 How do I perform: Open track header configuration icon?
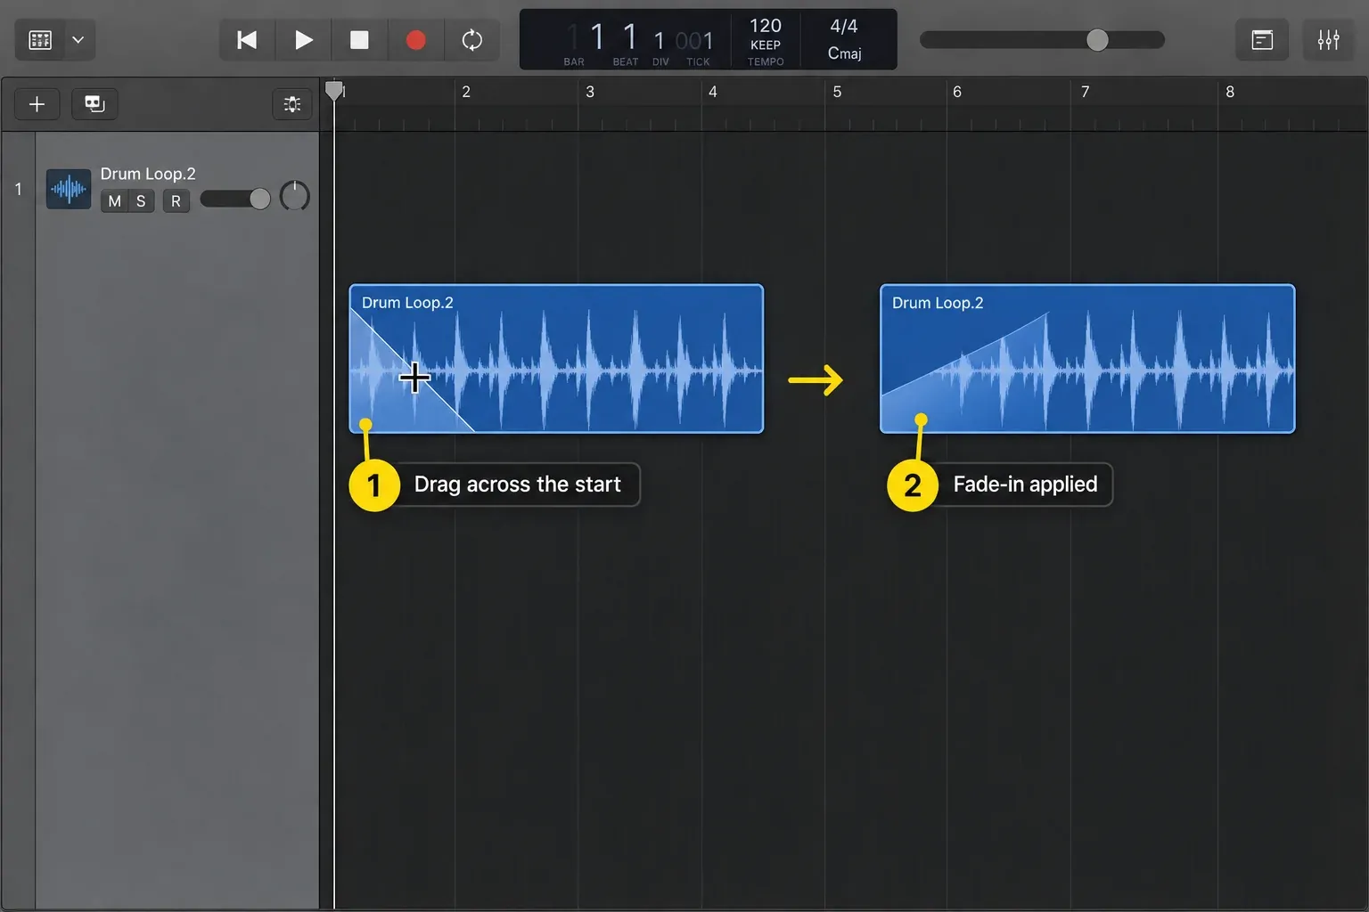tap(292, 104)
